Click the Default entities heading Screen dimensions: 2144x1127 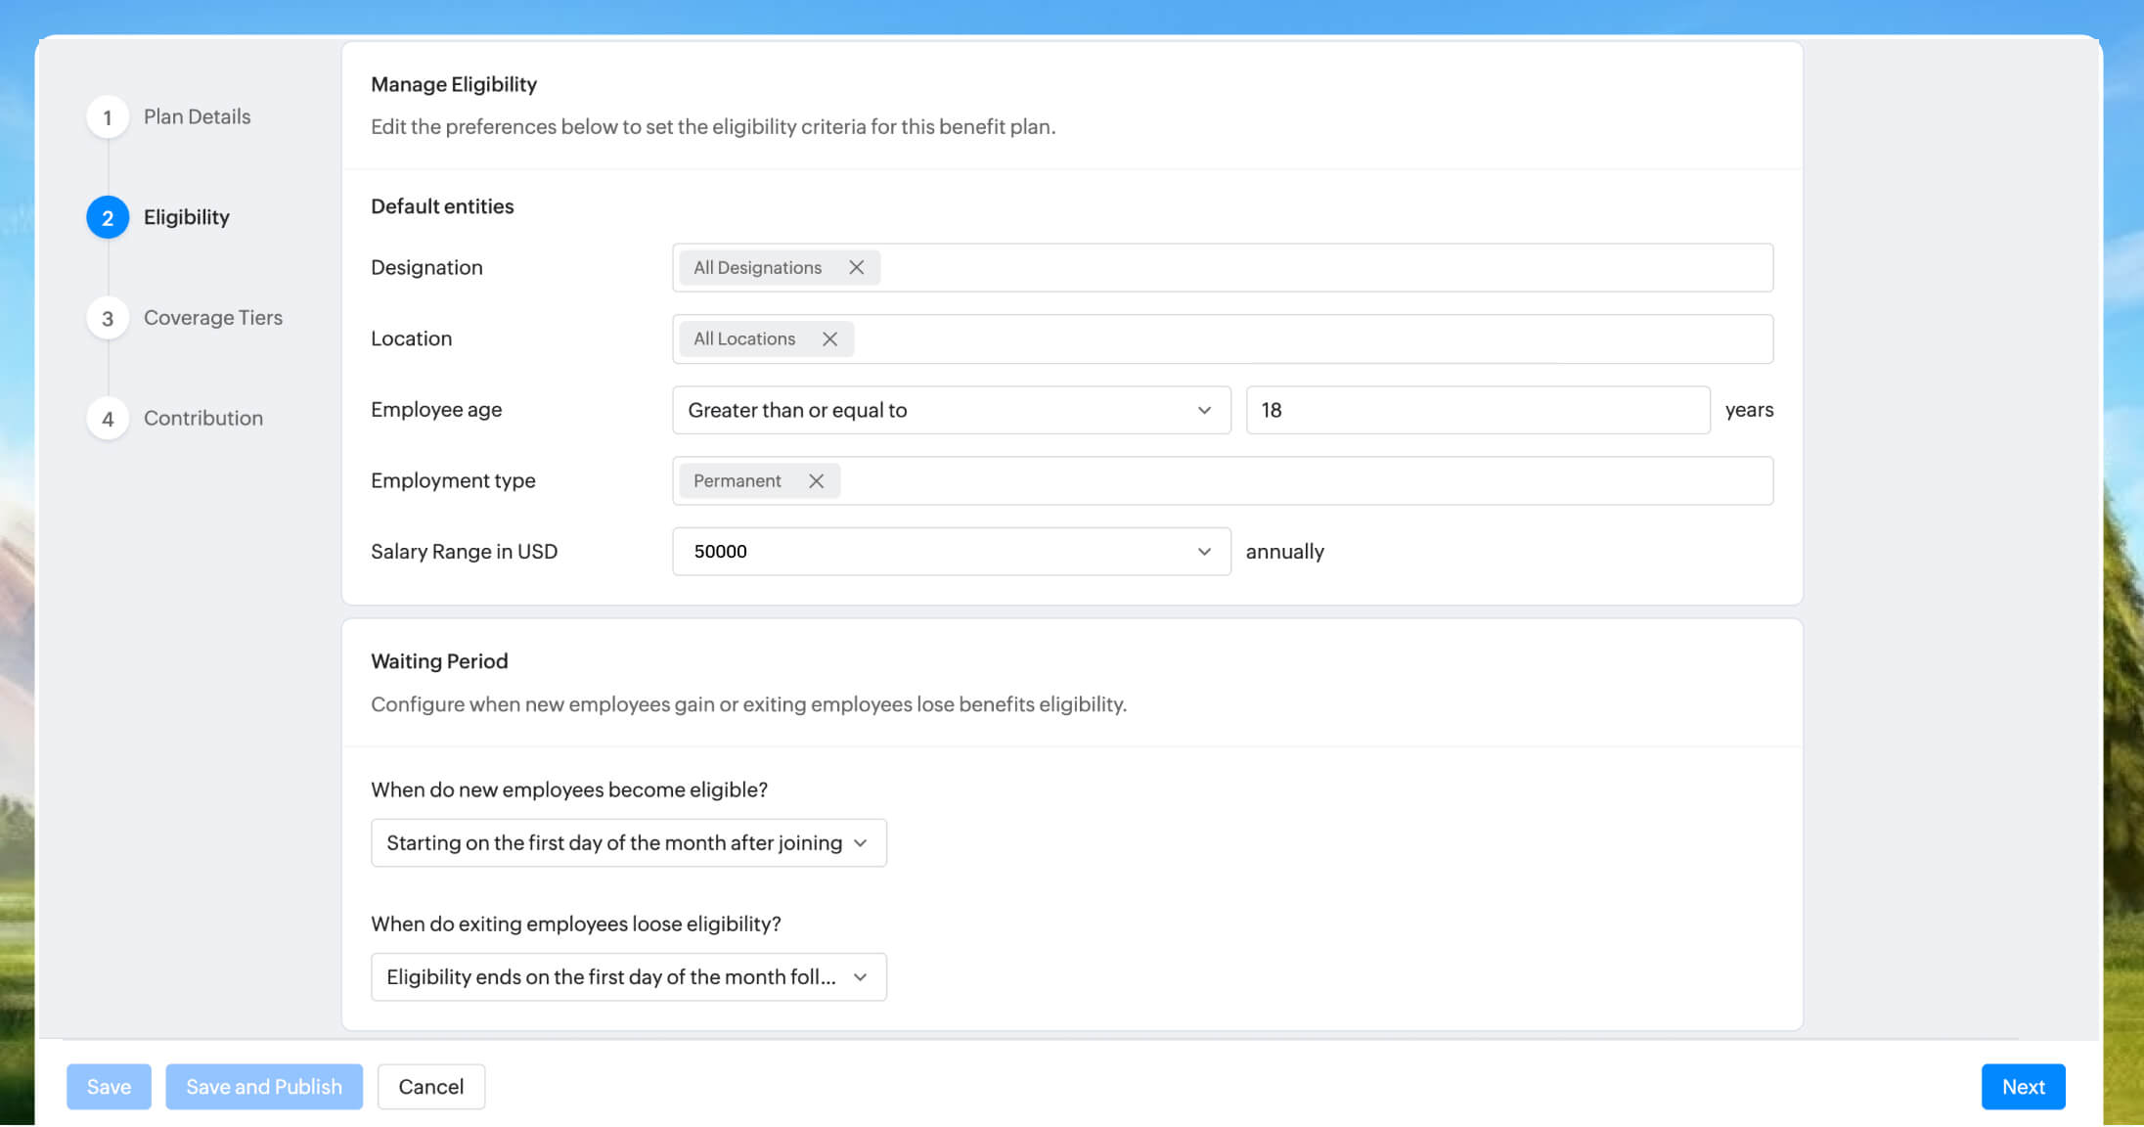(x=442, y=206)
